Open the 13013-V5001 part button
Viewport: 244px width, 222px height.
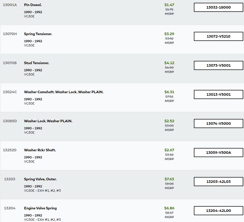click(x=218, y=94)
